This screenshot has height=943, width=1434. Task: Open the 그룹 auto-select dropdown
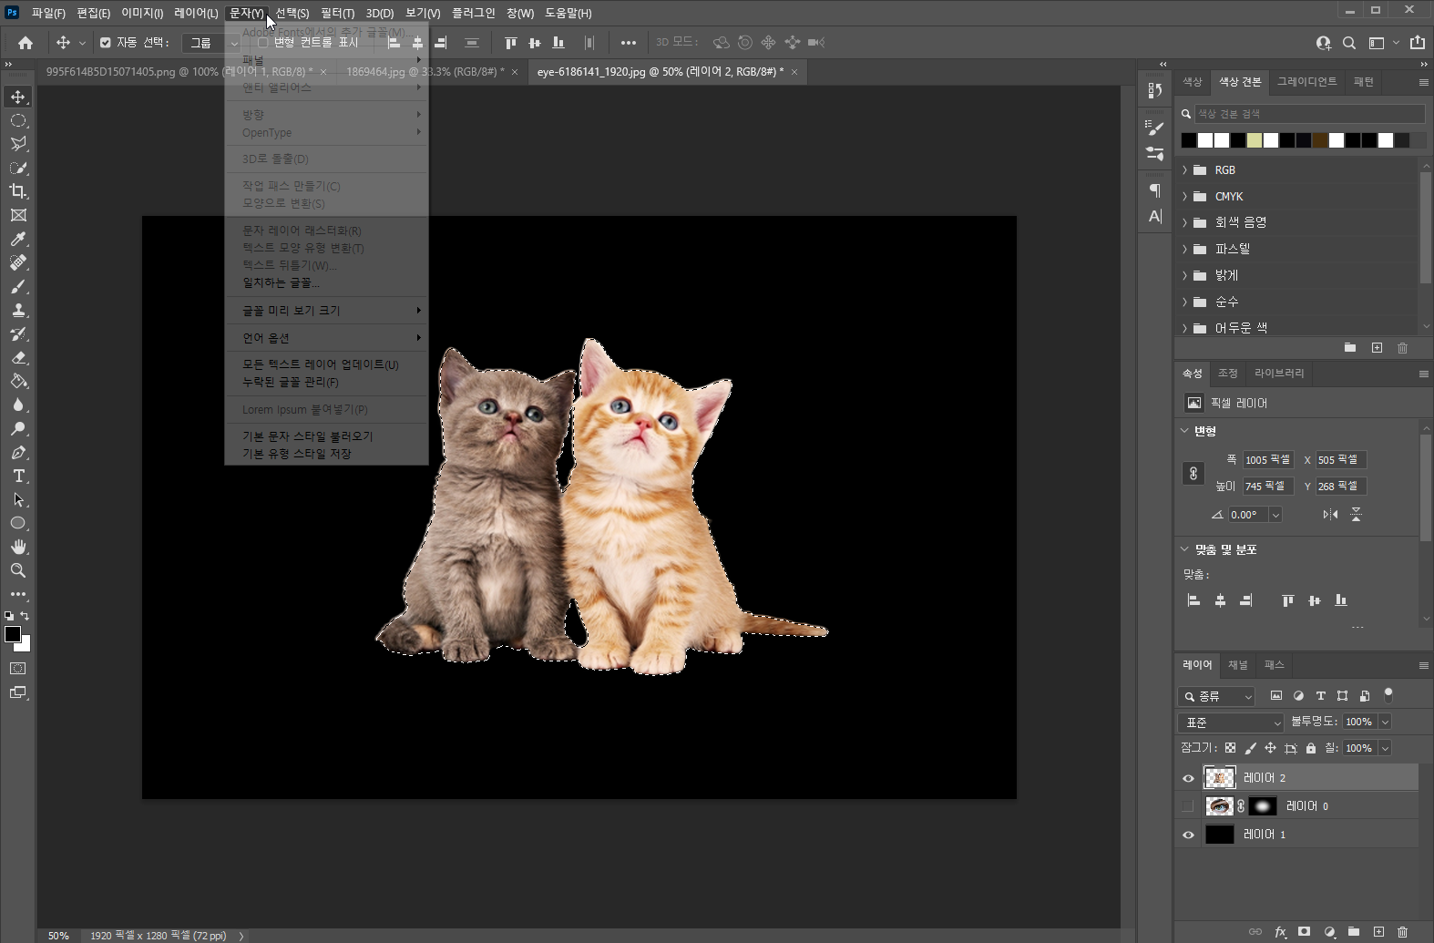(210, 43)
